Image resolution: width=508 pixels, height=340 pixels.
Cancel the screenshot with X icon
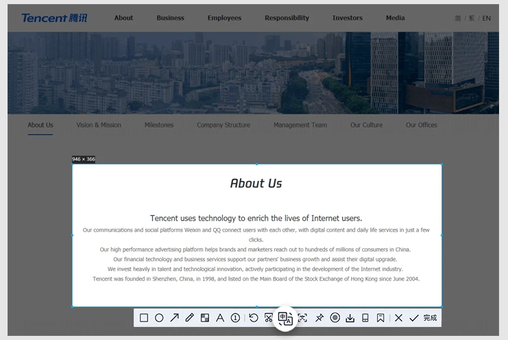[398, 318]
